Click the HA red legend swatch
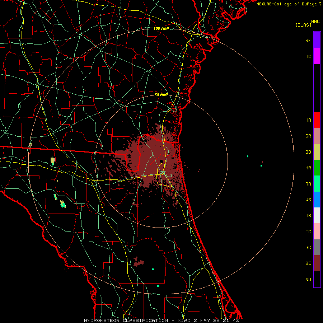 [317, 120]
